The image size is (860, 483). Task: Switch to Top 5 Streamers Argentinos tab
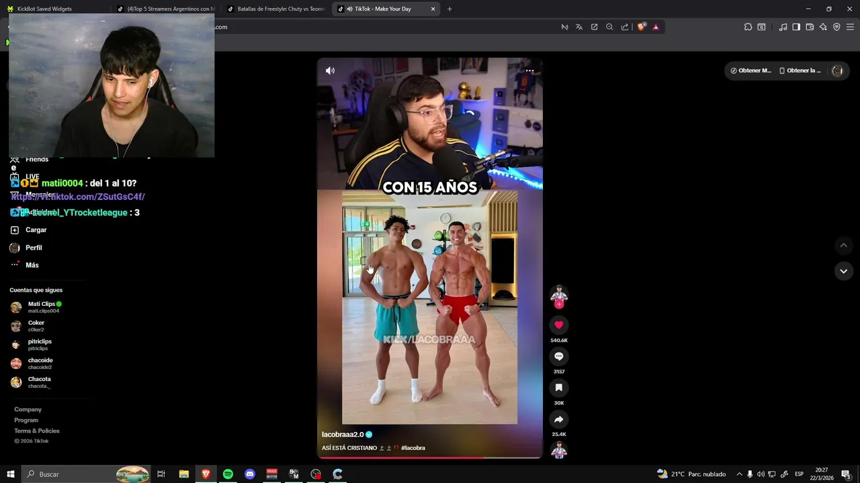[165, 9]
